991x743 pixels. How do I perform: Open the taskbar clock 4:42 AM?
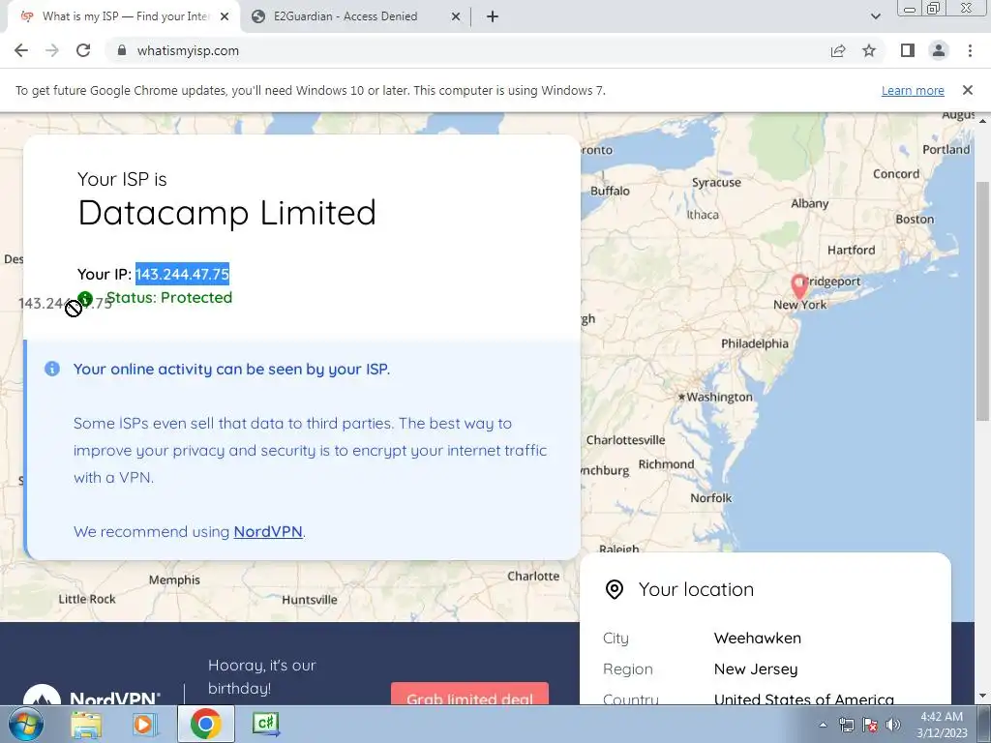click(x=942, y=725)
